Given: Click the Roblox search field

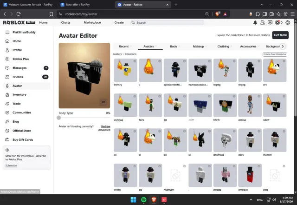Looking at the screenshot, I should (167, 23).
